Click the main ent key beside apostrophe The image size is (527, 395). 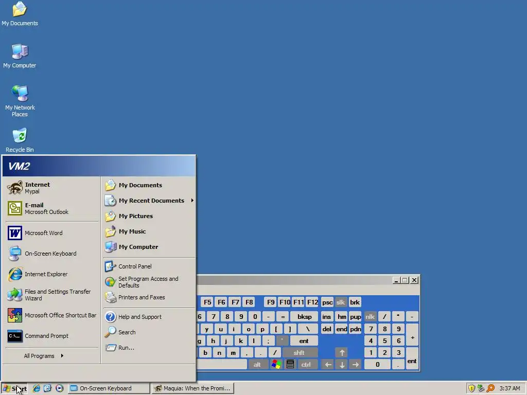pyautogui.click(x=304, y=341)
